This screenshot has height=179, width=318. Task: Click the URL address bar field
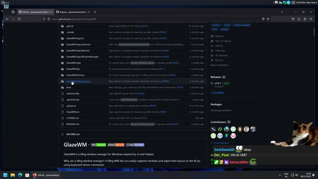pos(153,19)
